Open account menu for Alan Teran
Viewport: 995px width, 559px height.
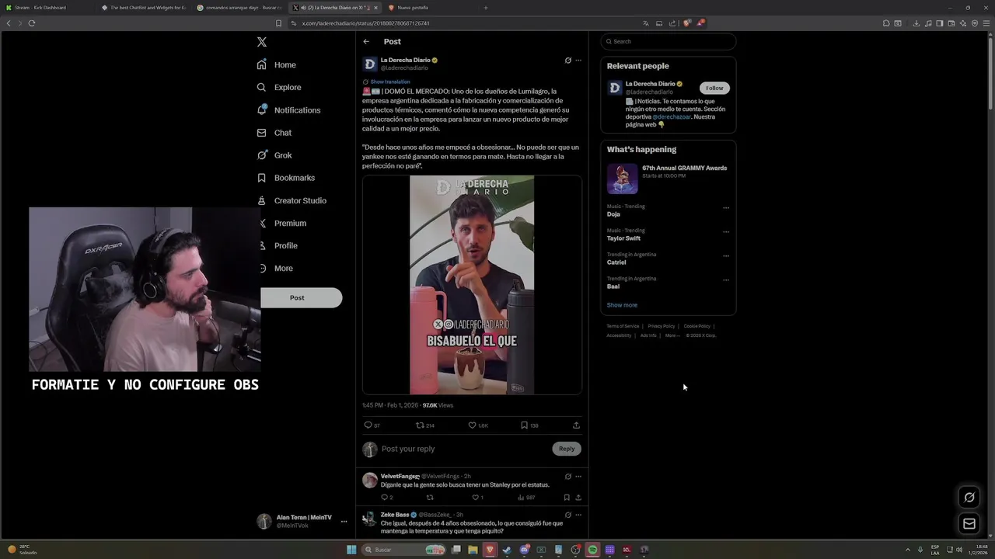point(302,522)
